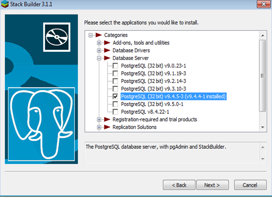Check PostgreSQL (32 bit) v9.0.23-1

pyautogui.click(x=115, y=66)
